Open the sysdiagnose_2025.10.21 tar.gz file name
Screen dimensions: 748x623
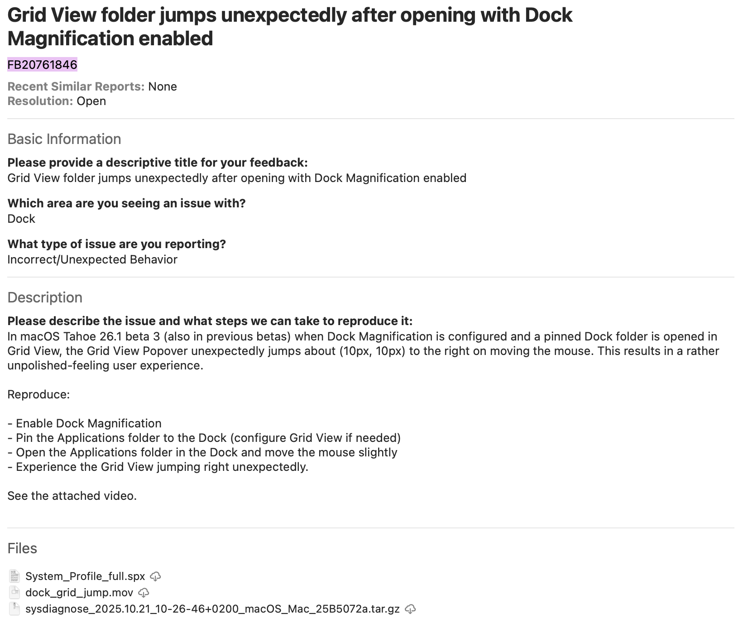212,609
